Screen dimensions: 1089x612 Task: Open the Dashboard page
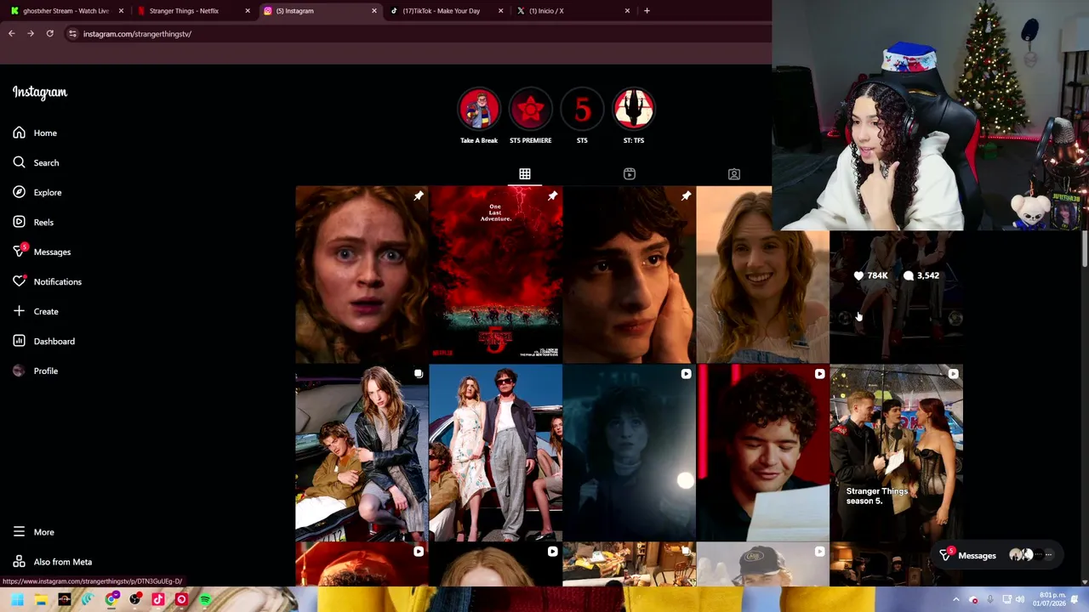point(43,341)
